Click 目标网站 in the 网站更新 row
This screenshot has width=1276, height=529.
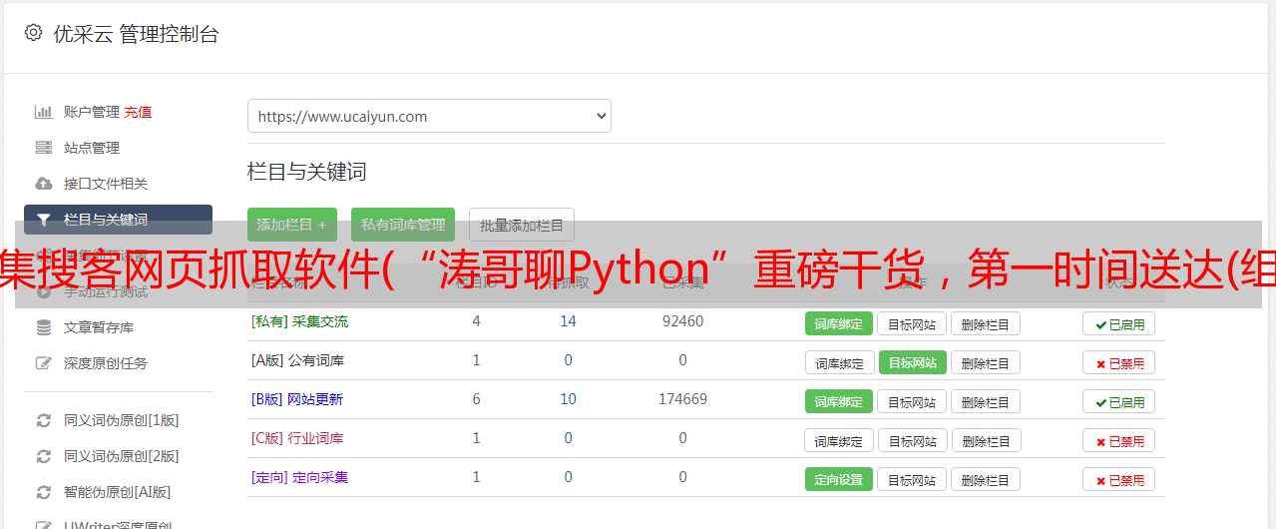click(912, 401)
